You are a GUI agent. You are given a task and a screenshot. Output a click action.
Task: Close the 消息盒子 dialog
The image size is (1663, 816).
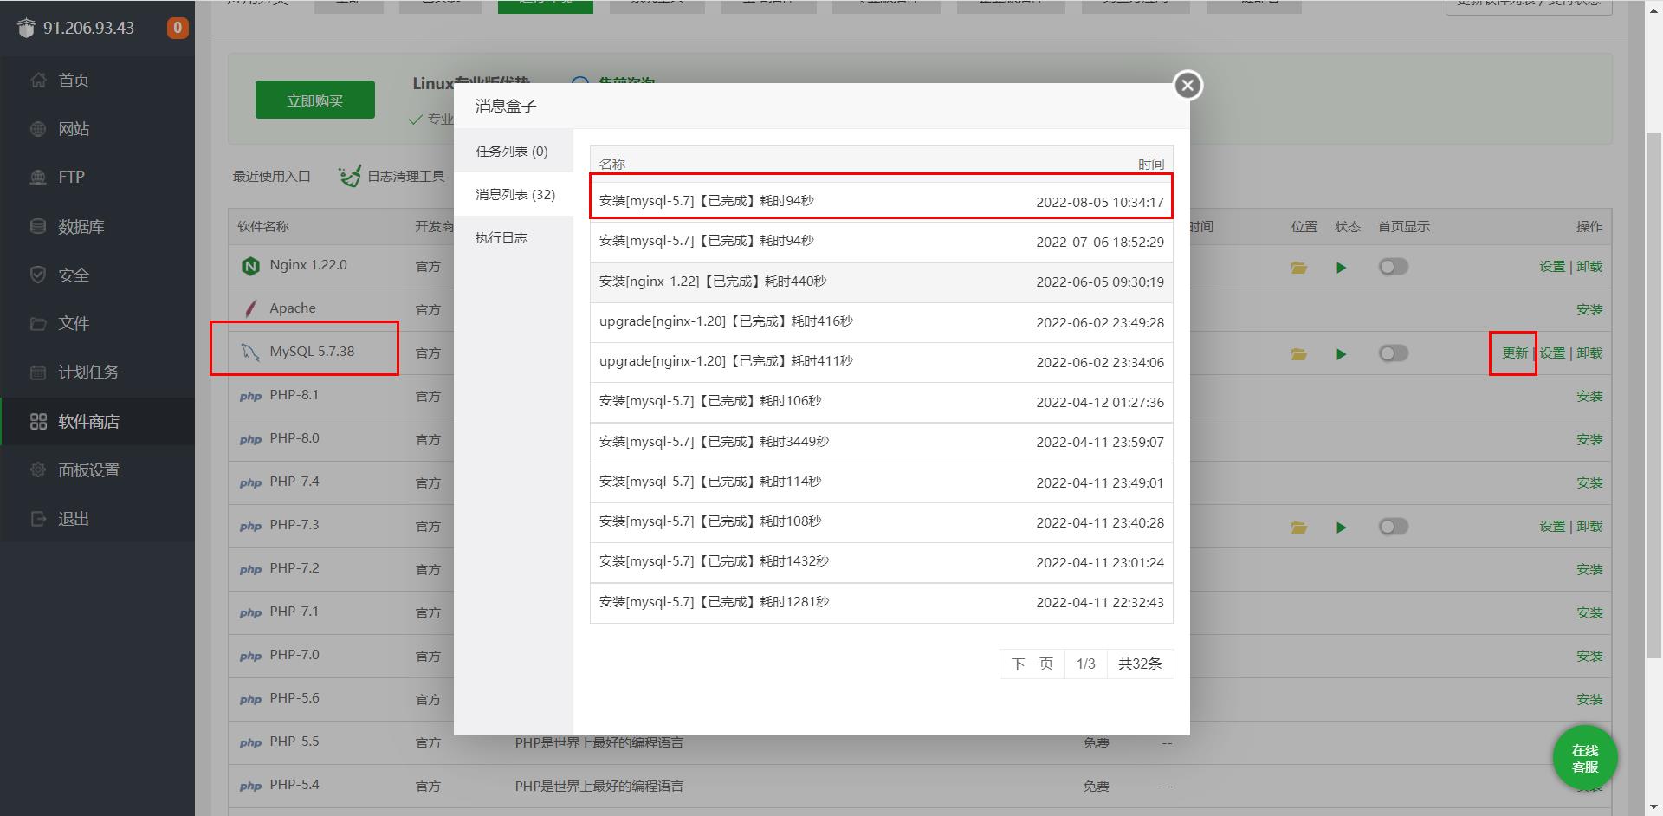1187,85
